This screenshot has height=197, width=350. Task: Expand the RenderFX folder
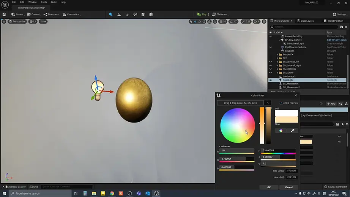[x=277, y=54]
